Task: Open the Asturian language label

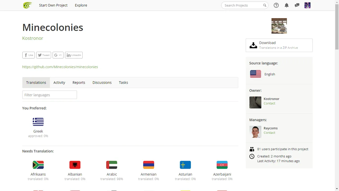Action: [x=185, y=174]
